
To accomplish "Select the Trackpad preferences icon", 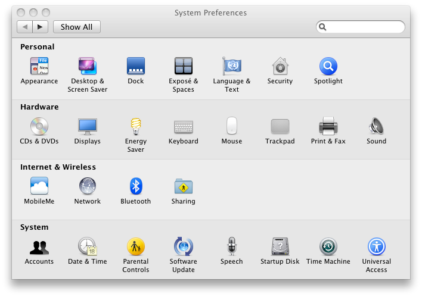I will coord(280,126).
